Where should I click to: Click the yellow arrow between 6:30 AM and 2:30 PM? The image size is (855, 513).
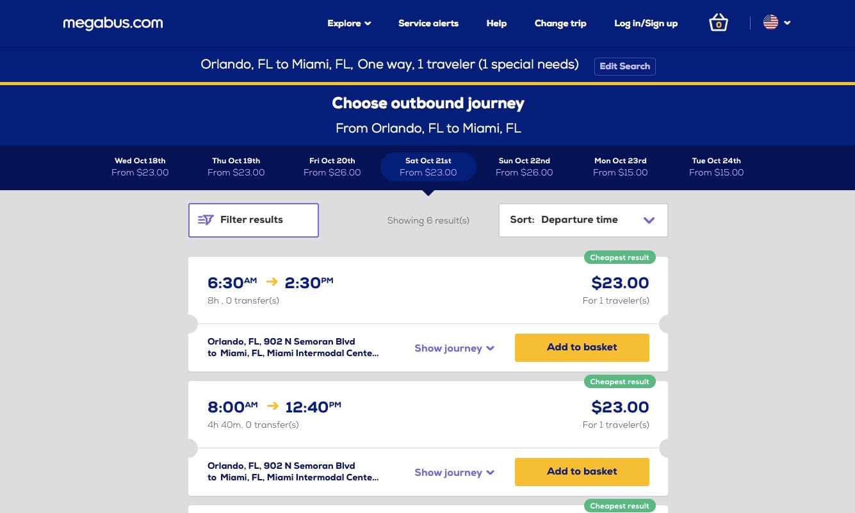click(x=272, y=282)
